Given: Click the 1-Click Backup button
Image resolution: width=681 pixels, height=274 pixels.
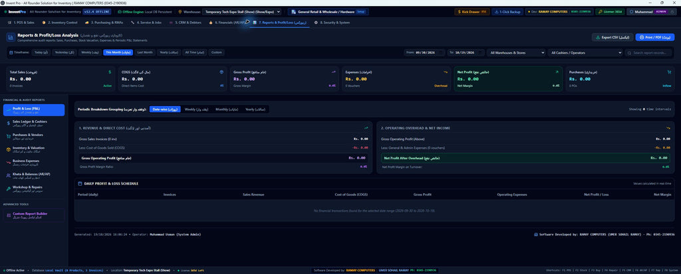Looking at the screenshot, I should pyautogui.click(x=507, y=12).
